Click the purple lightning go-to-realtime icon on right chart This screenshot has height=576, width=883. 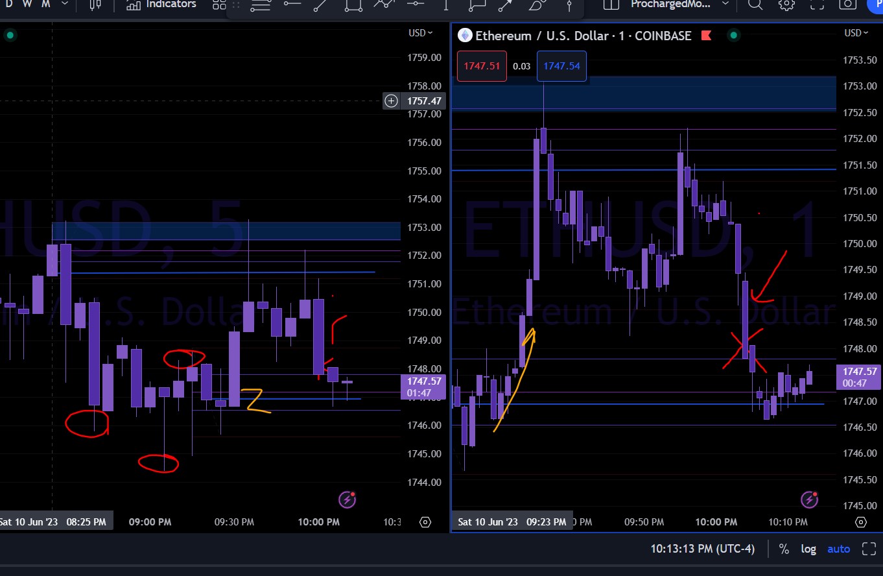809,499
